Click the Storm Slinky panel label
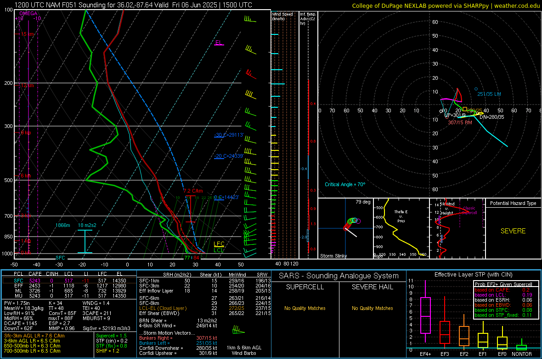The image size is (542, 359). pyautogui.click(x=333, y=256)
